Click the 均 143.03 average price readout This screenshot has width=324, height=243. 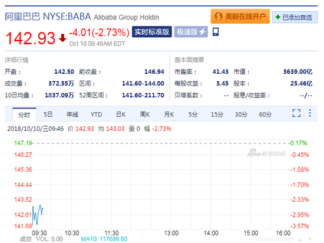111,129
